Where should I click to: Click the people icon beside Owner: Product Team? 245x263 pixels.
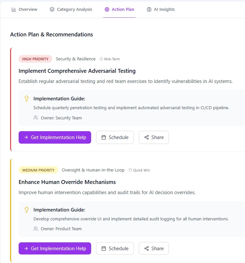click(x=36, y=229)
